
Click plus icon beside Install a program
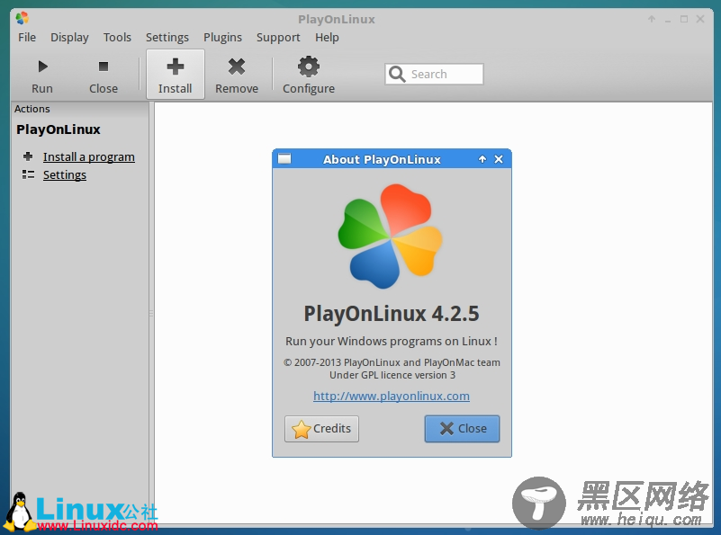(28, 156)
